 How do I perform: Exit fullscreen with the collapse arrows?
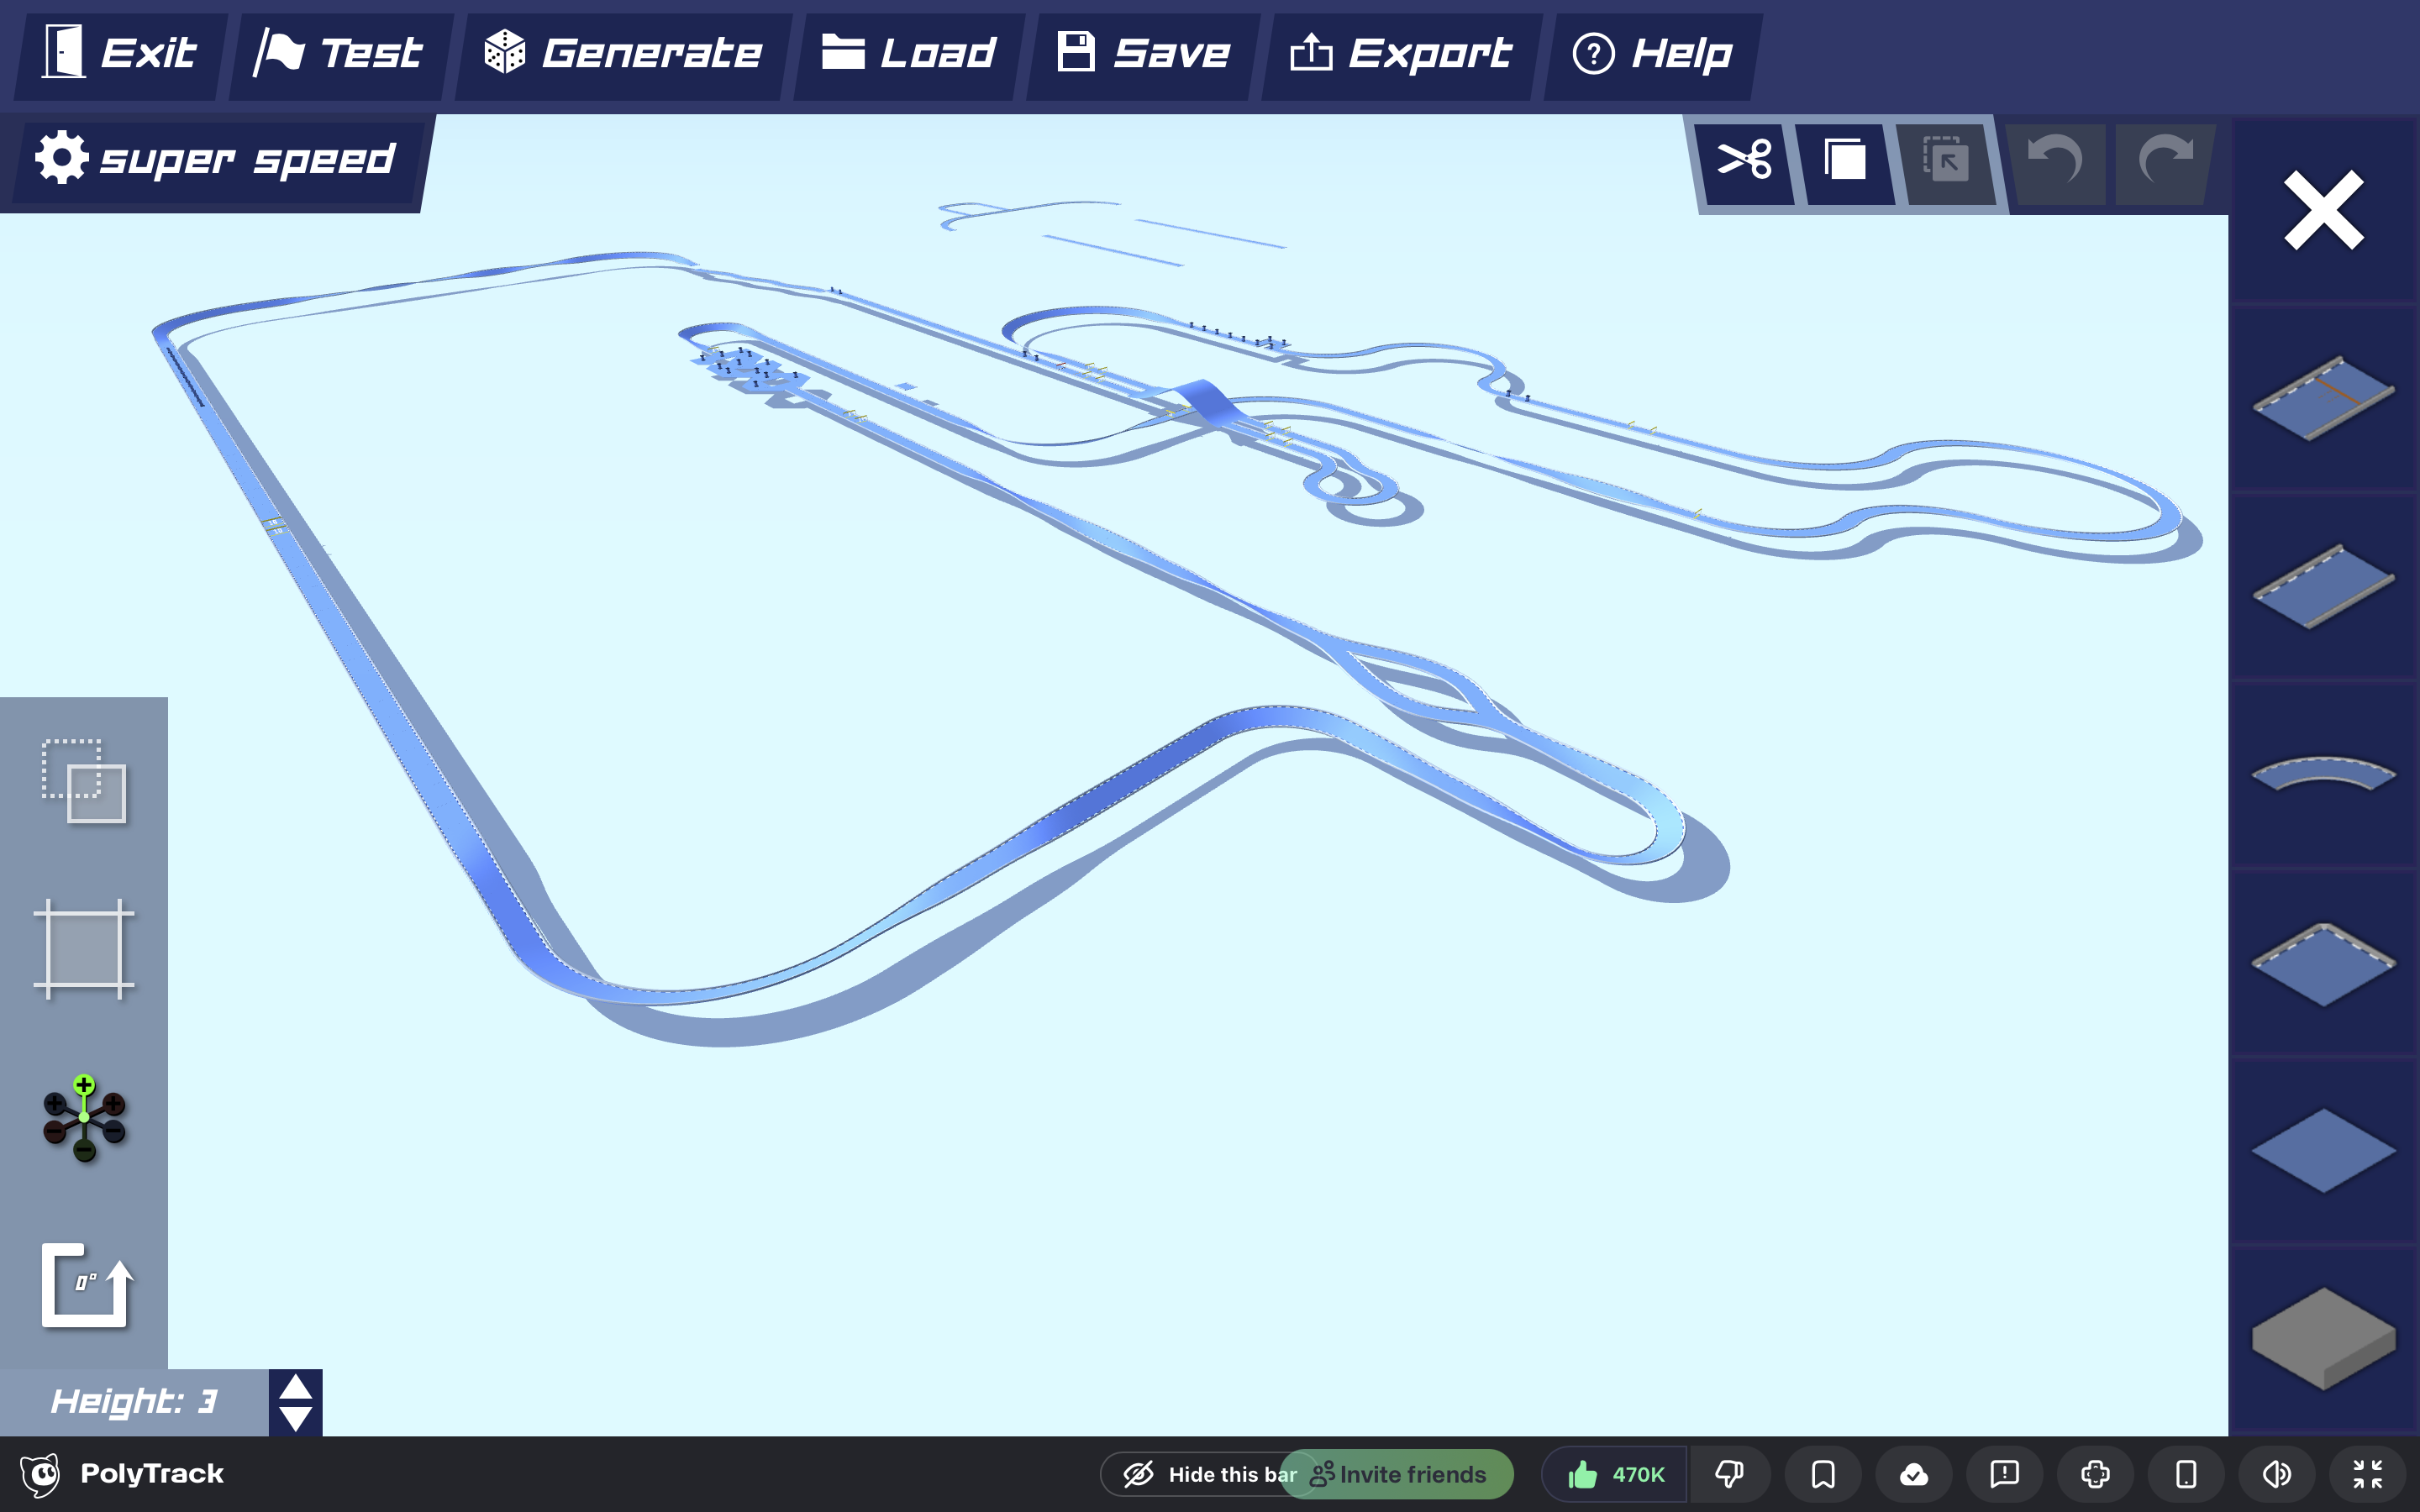tap(2368, 1474)
